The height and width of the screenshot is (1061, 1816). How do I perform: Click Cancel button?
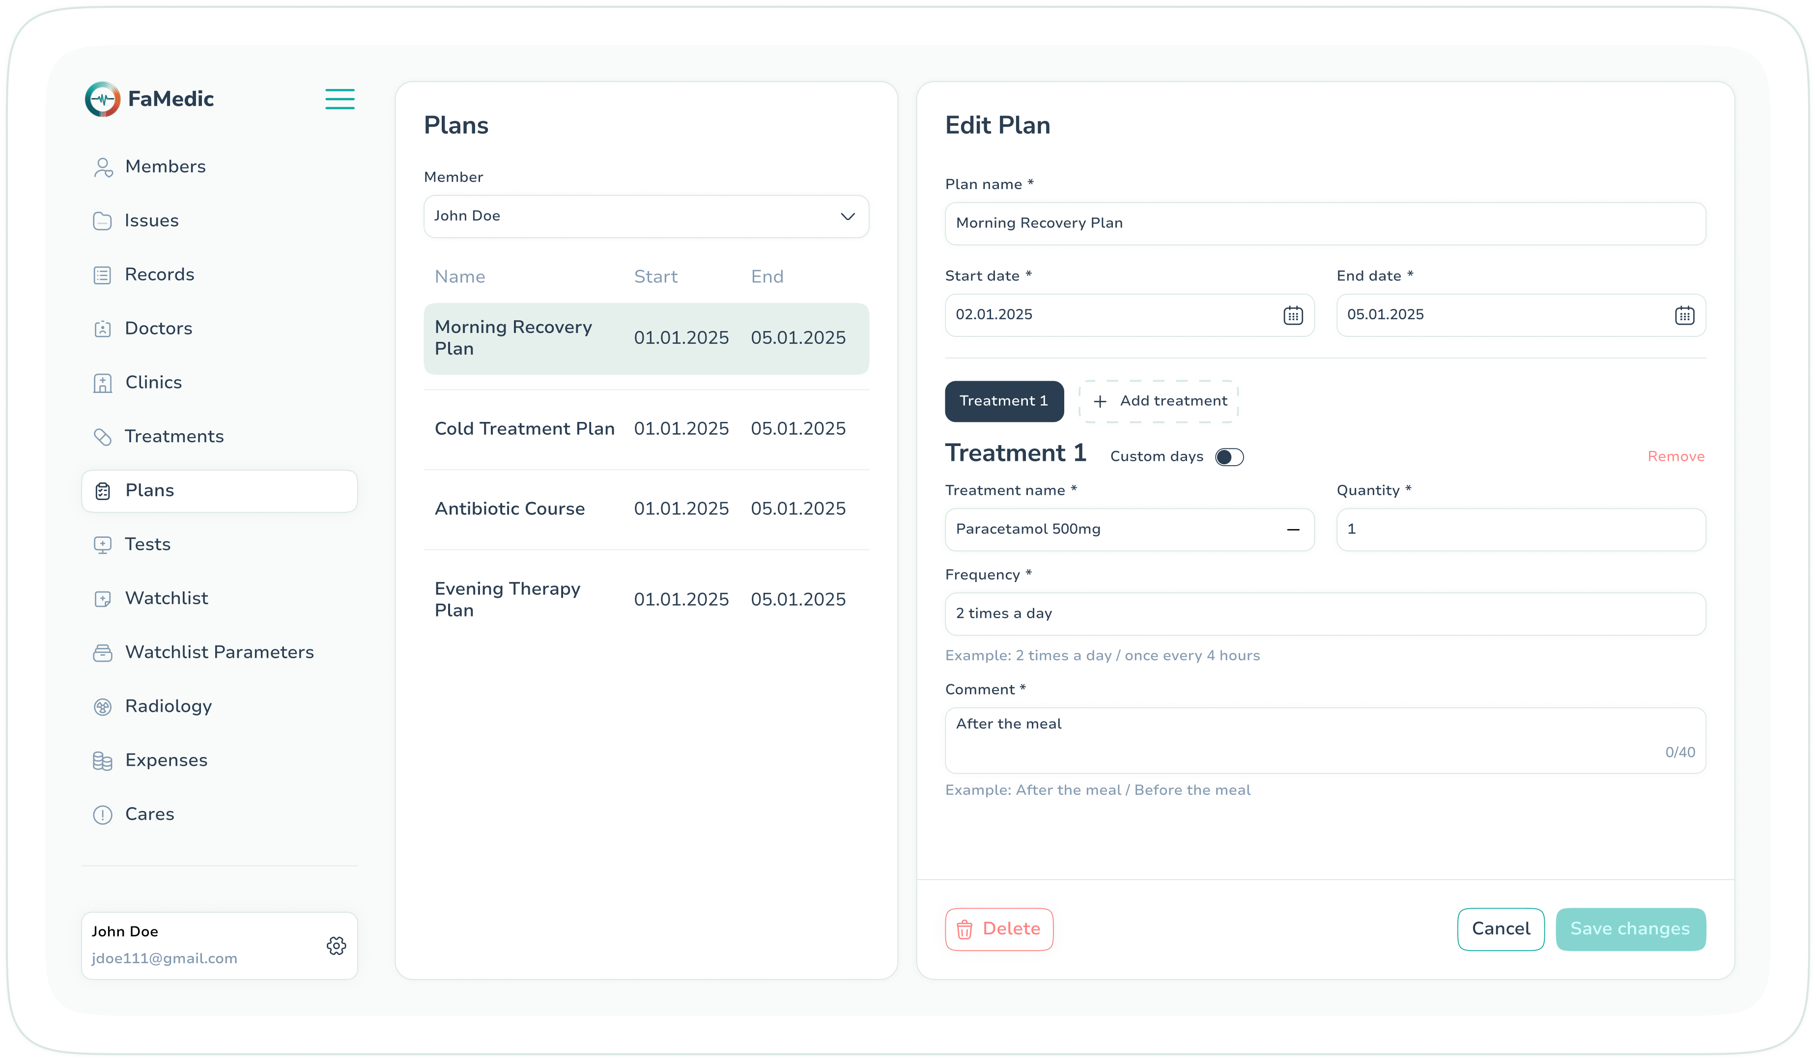point(1501,930)
